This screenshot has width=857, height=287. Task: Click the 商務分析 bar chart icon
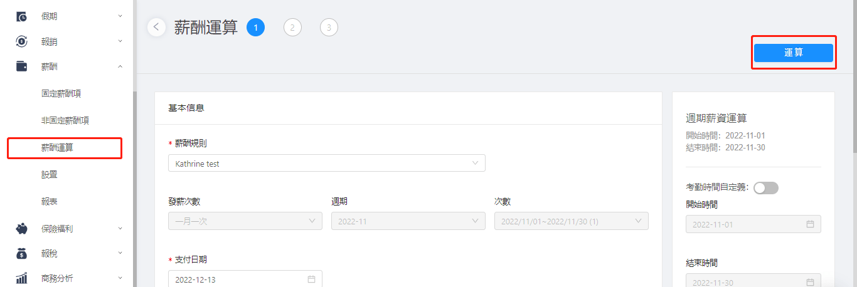click(x=21, y=278)
